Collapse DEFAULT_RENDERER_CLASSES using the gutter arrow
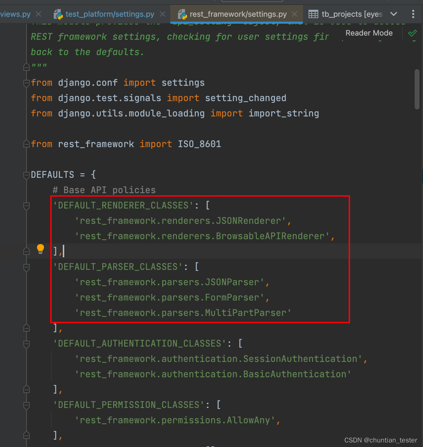 (x=26, y=206)
